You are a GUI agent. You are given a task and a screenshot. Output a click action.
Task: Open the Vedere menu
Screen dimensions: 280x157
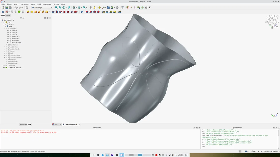(x=16, y=4)
